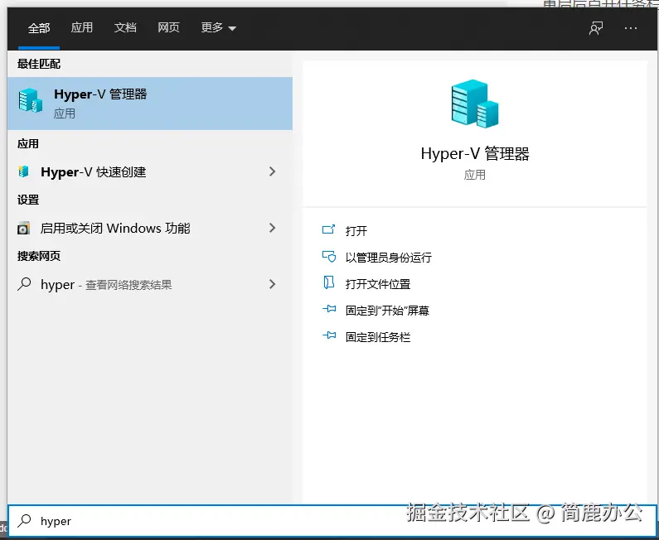Select Hyper-V 管理器 best match title
This screenshot has width=659, height=540.
(x=100, y=94)
